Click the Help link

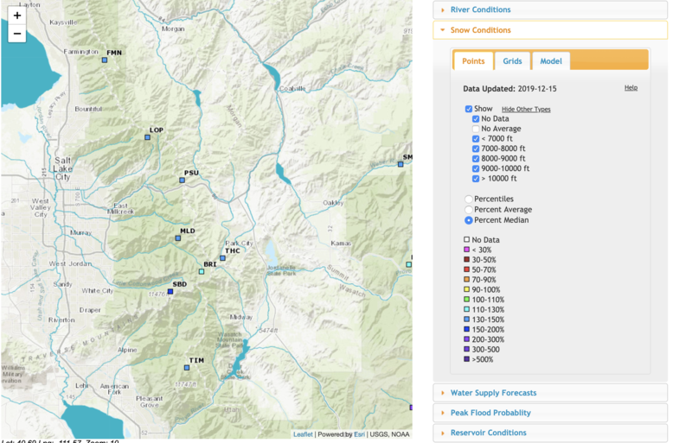coord(631,88)
